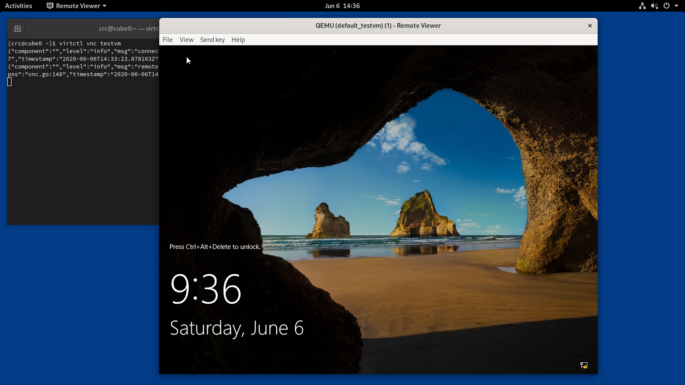Open the Send key menu
This screenshot has width=685, height=385.
click(x=212, y=39)
